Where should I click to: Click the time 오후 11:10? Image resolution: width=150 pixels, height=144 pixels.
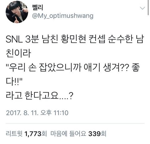tap(54, 113)
